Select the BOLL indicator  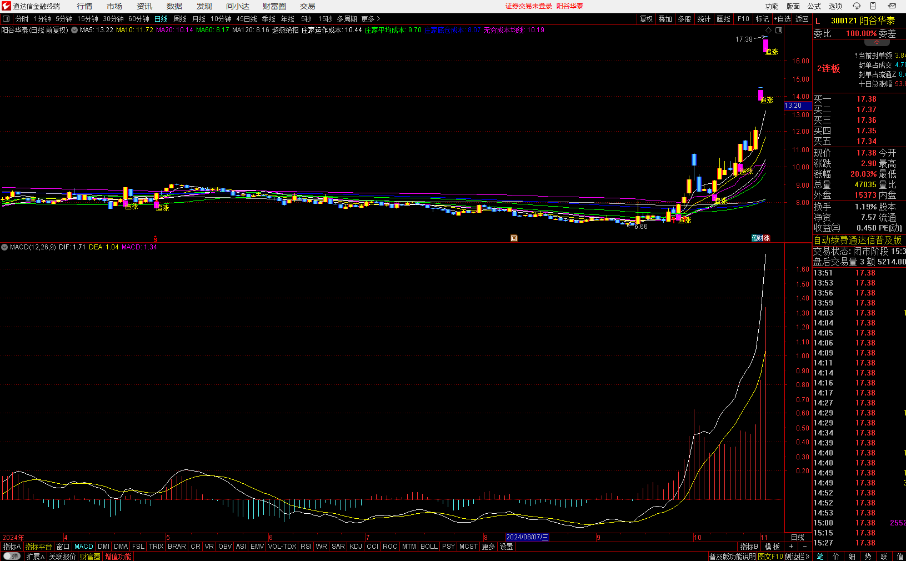coord(429,547)
